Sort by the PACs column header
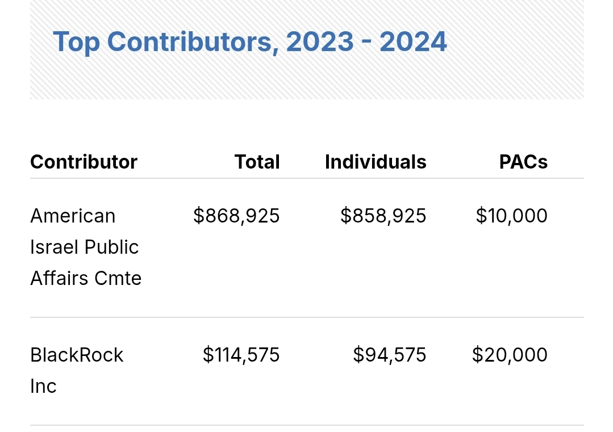Screen dimensions: 613x432 tap(523, 162)
